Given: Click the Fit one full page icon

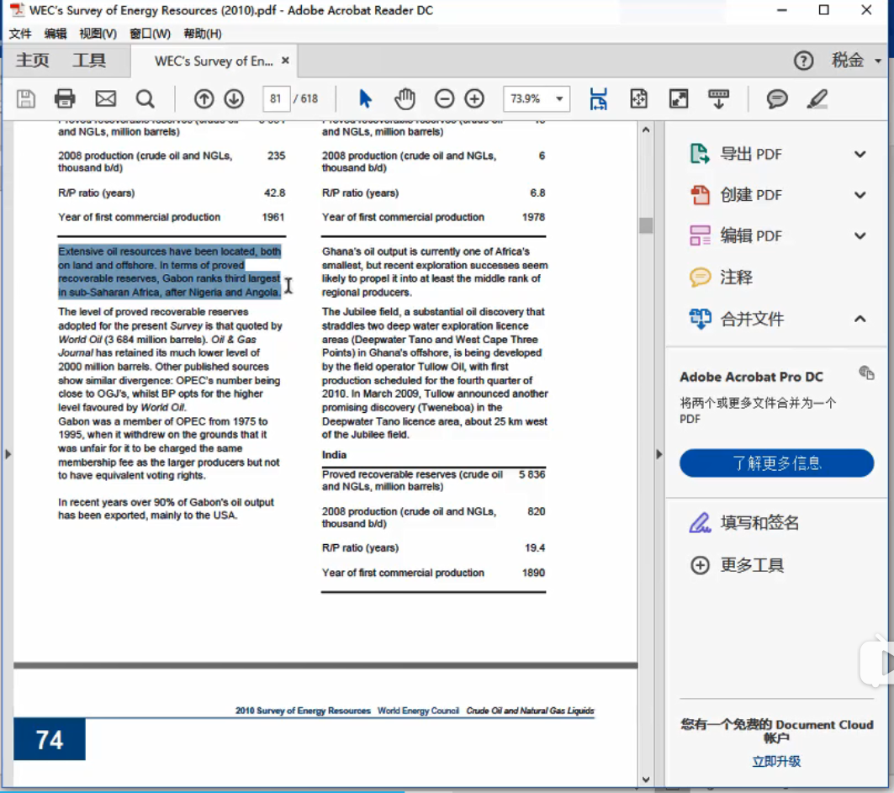Looking at the screenshot, I should [638, 99].
